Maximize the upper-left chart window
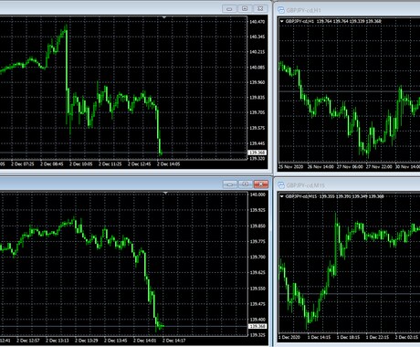420x347 pixels. pos(245,9)
